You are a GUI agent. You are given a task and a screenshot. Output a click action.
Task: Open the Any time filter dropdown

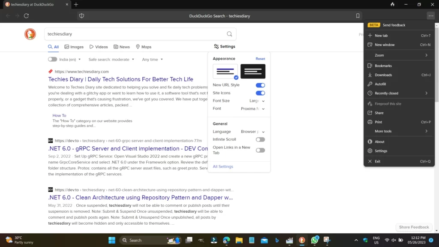pyautogui.click(x=152, y=59)
